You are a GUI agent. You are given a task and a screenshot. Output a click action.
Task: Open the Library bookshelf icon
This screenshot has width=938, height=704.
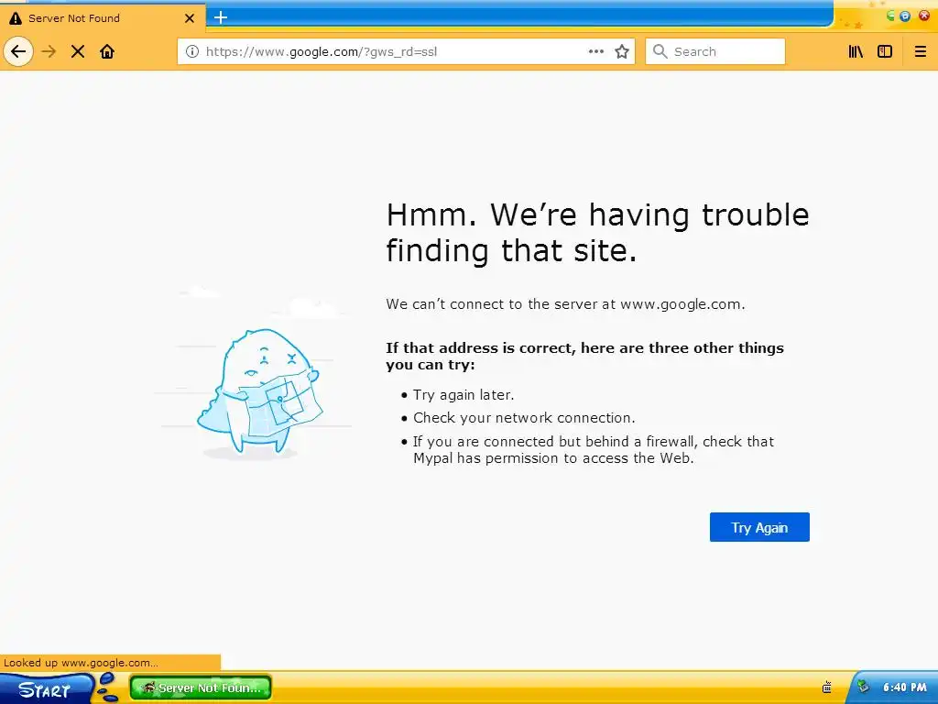click(856, 51)
